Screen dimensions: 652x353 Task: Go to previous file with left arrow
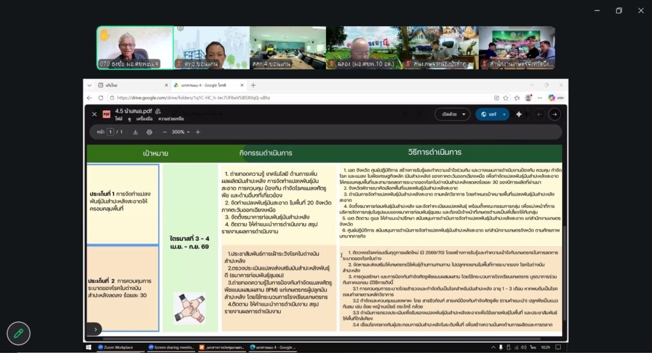point(539,114)
